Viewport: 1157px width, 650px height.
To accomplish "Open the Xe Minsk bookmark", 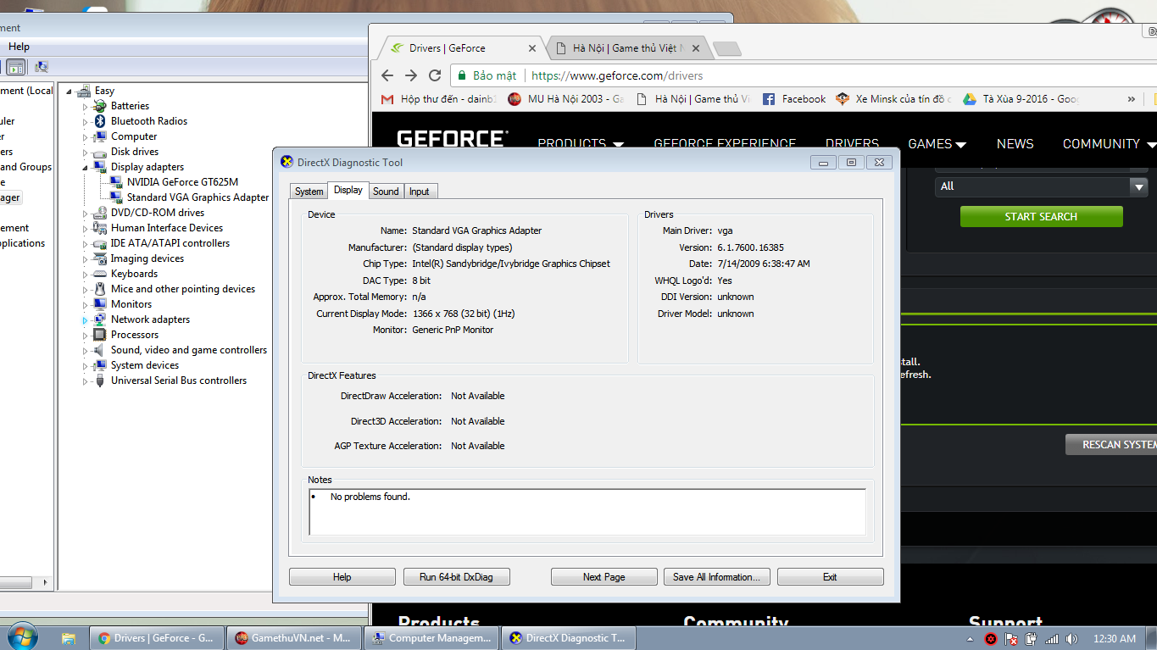I will pos(893,99).
